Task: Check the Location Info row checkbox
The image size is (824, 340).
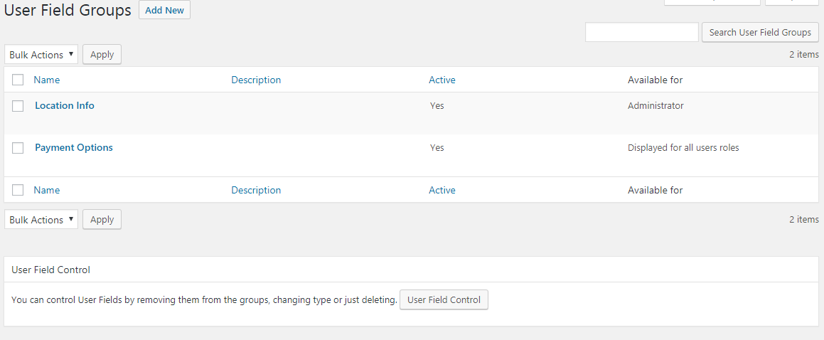Action: click(18, 105)
